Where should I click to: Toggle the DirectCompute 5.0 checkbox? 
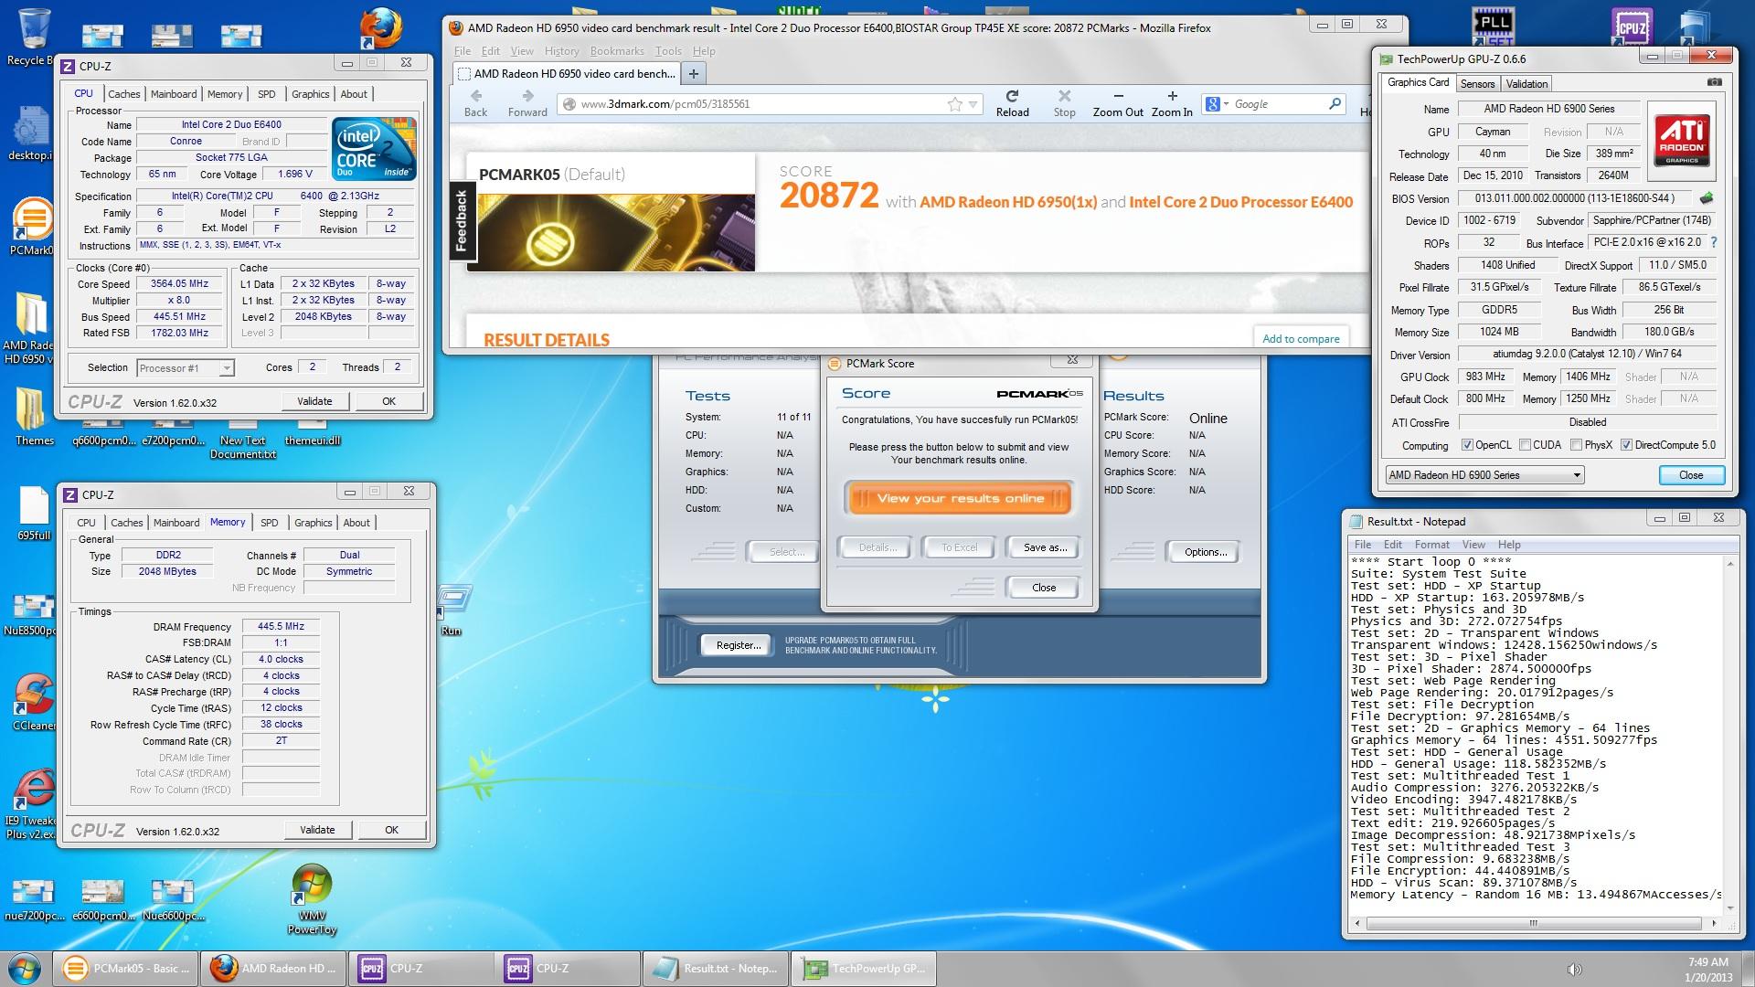click(x=1626, y=445)
